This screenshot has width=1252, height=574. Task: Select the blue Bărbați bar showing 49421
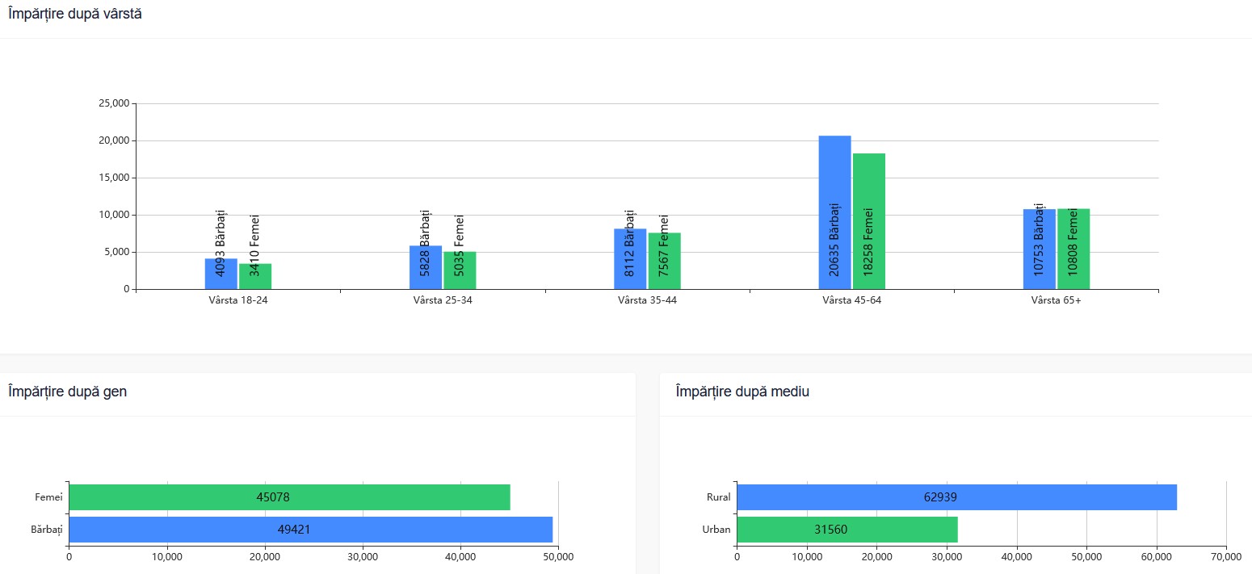pos(310,530)
